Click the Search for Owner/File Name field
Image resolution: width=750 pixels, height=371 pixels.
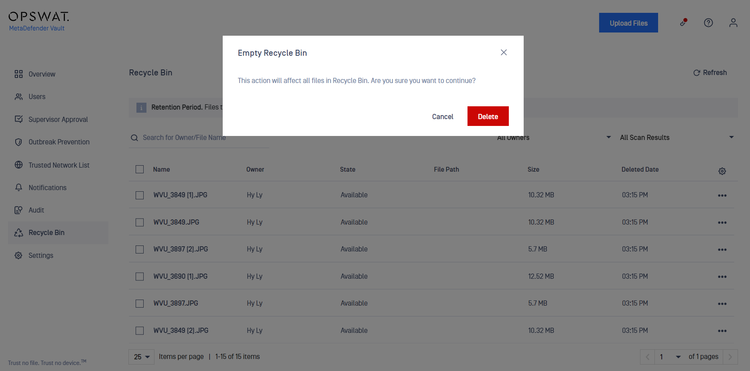click(199, 138)
